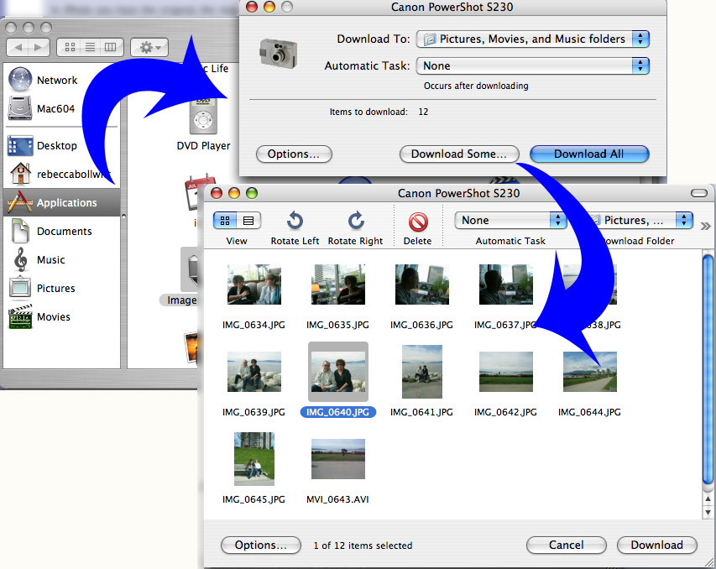Open the Movies clapperboard icon

pyautogui.click(x=20, y=316)
